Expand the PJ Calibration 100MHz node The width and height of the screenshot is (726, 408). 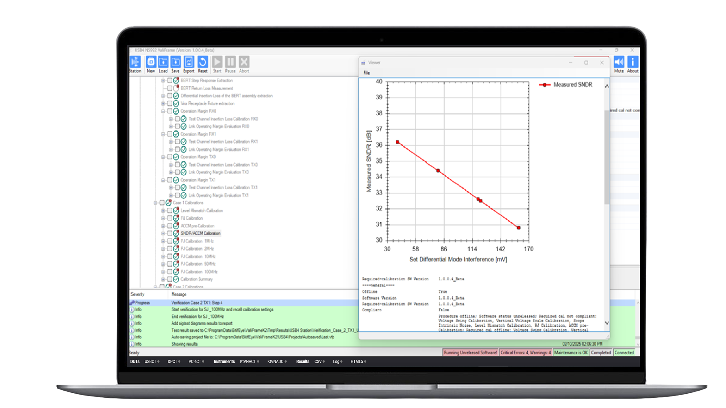163,271
